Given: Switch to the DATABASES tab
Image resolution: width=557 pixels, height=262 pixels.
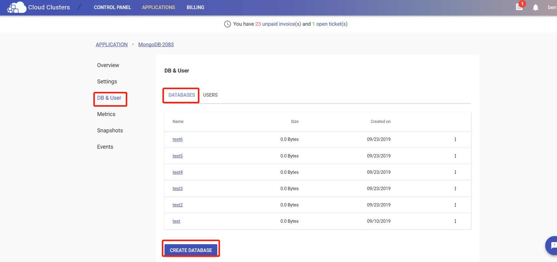Looking at the screenshot, I should tap(182, 95).
